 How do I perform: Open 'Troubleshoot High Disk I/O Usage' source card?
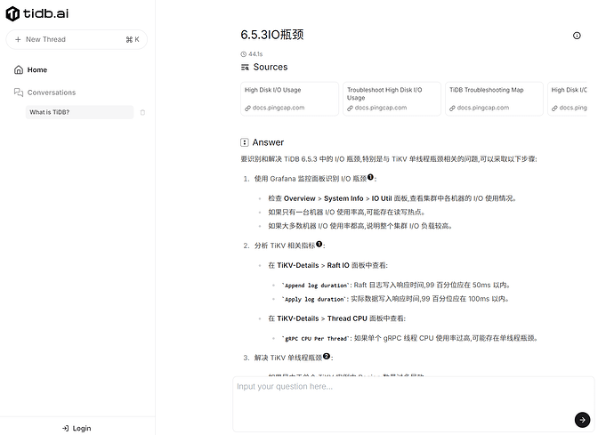[392, 99]
